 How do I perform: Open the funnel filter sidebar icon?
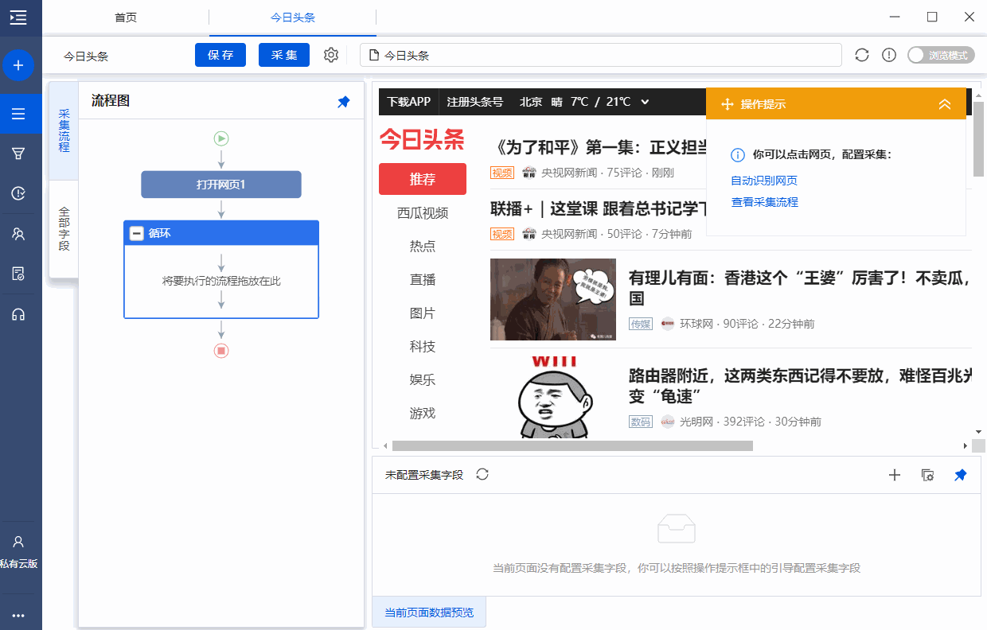coord(18,154)
